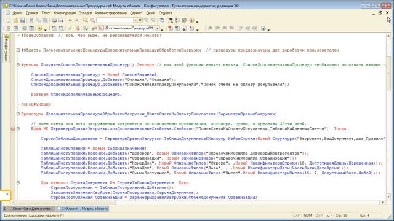This screenshot has height=221, width=394.
Task: Click 'ТаблицаПоступлений = Новый ТаблицаЗначений' line
Action: 93,149
